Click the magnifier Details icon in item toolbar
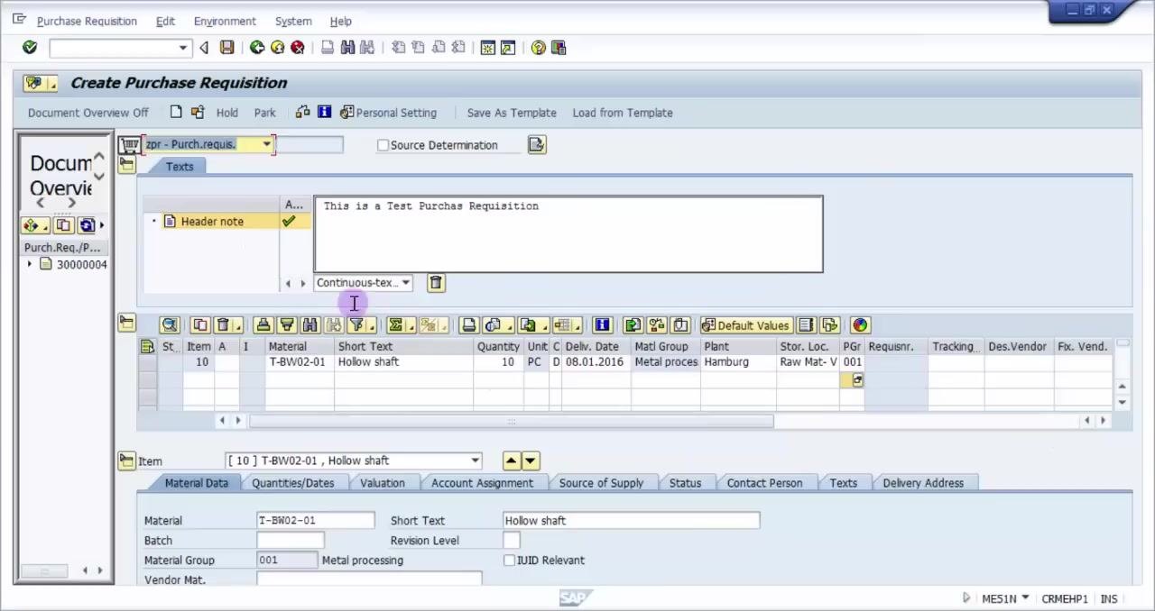 coord(170,325)
